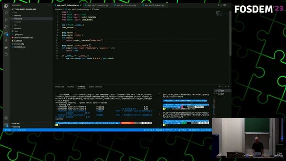The image size is (286, 161).
Task: Open the Docker whale icon in activity bar
Action: [x=6, y=47]
